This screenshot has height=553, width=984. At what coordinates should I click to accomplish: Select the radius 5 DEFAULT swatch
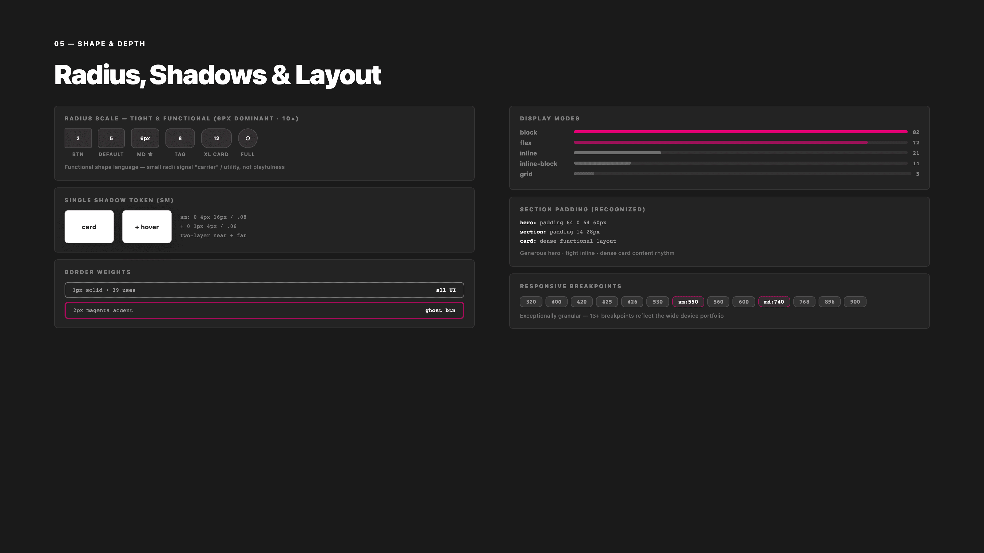pos(111,138)
